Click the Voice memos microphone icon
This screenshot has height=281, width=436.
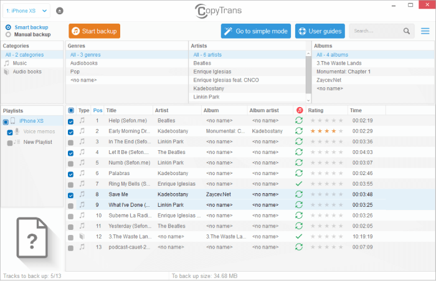17,131
